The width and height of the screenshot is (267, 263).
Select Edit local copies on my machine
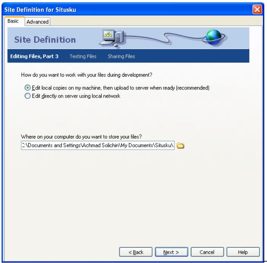[28, 88]
